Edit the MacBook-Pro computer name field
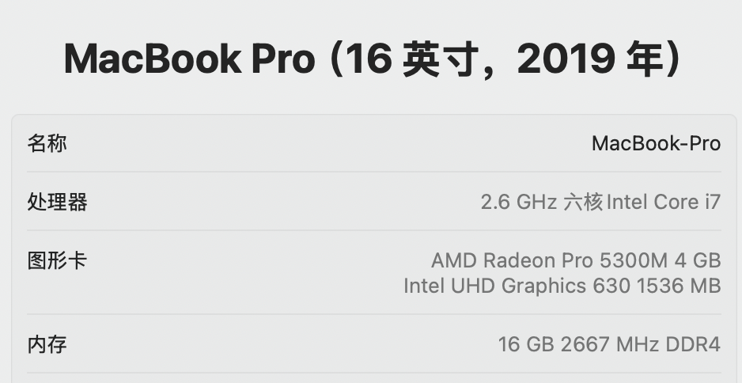Viewport: 742px width, 383px height. (656, 143)
